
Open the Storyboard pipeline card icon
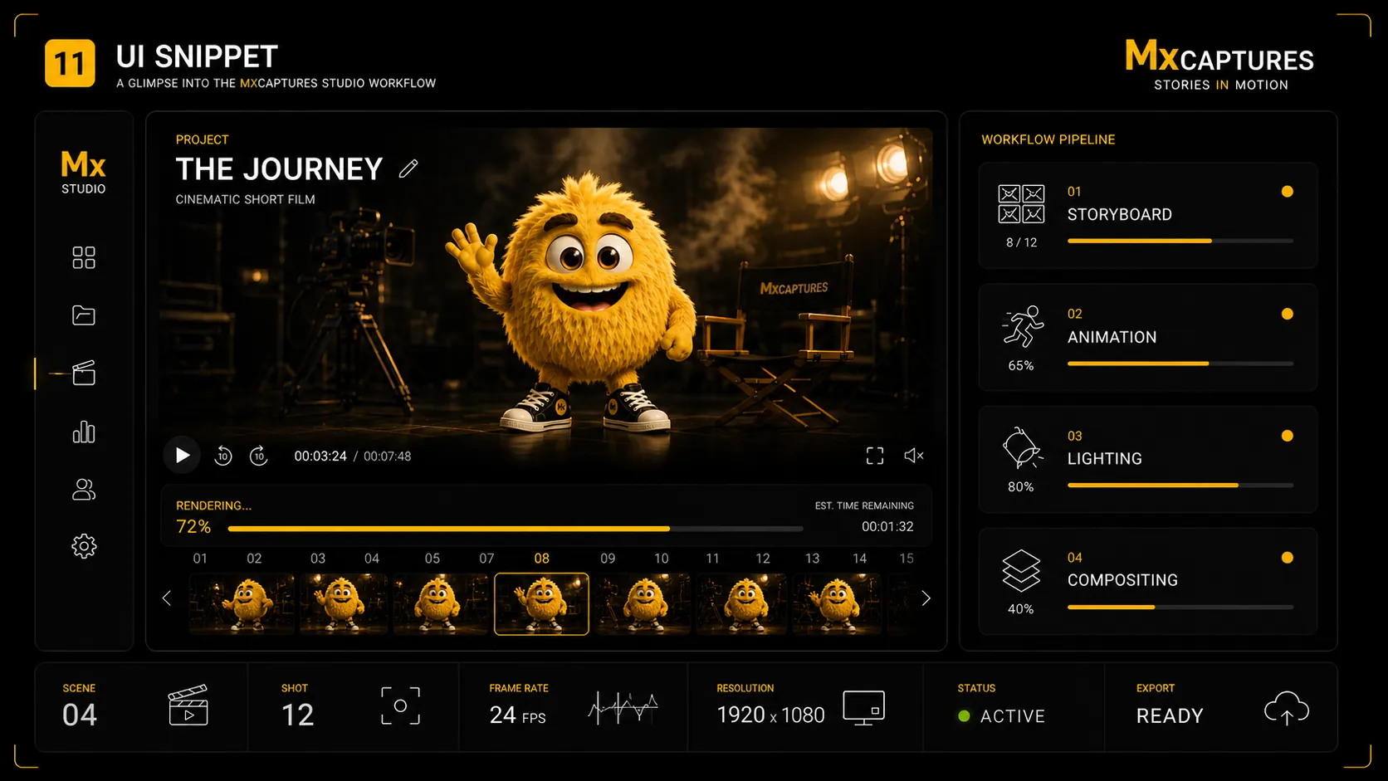(x=1021, y=204)
